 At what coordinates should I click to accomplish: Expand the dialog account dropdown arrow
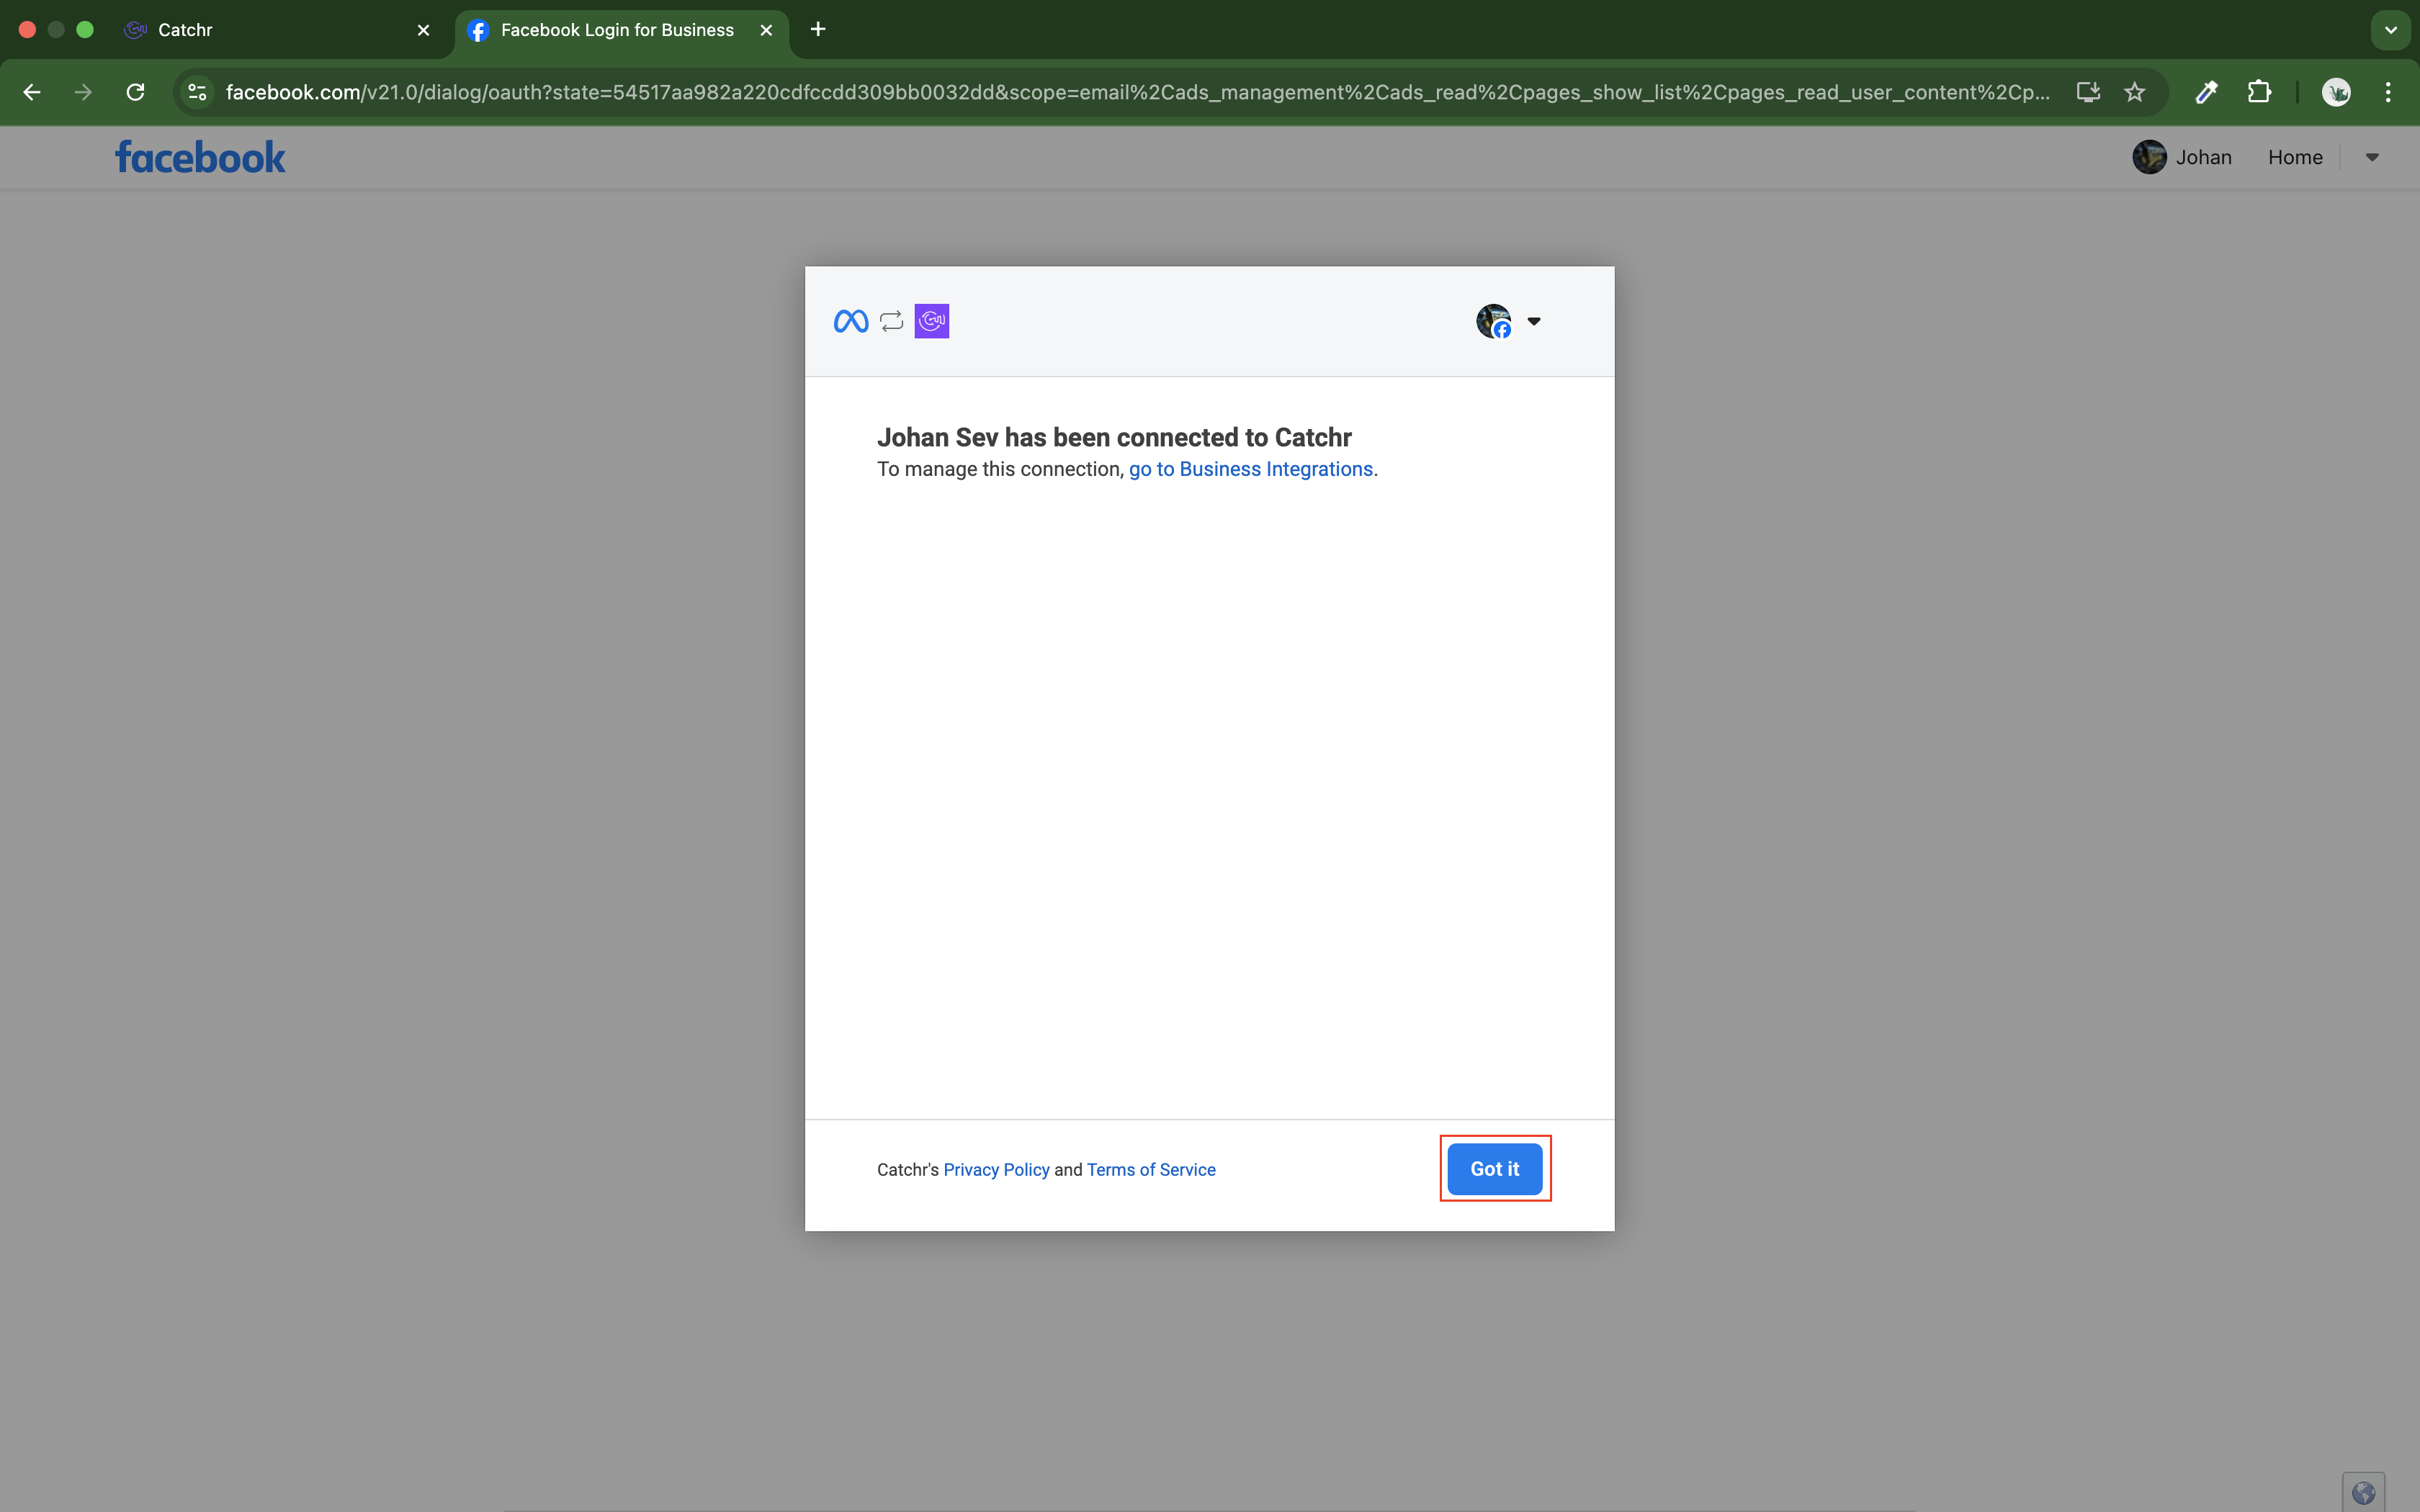(1534, 321)
